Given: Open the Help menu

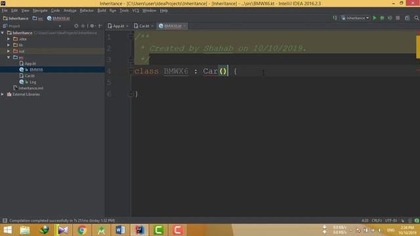Looking at the screenshot, I should point(163,10).
